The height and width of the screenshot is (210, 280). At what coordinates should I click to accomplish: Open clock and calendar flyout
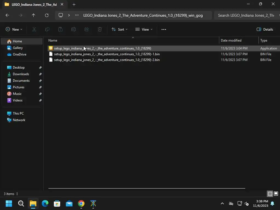click(261, 203)
